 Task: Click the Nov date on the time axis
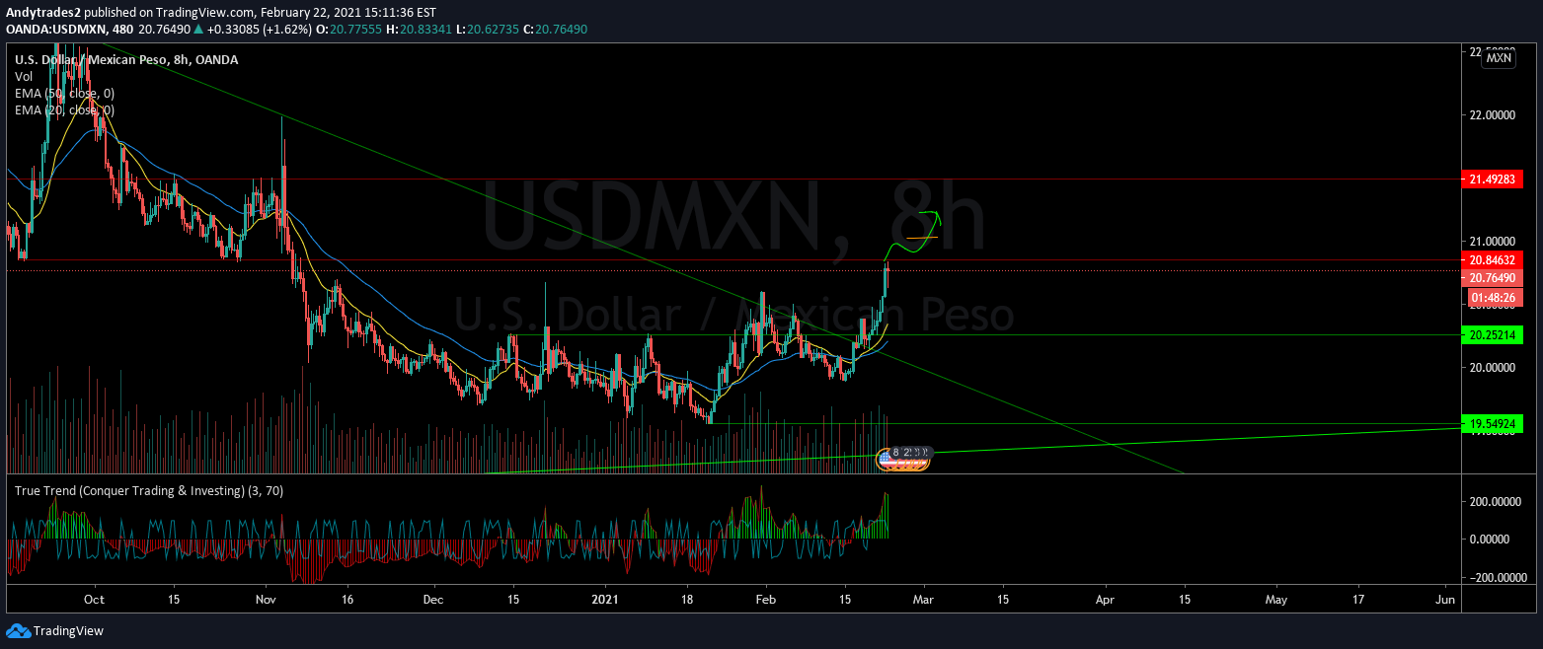tap(265, 599)
